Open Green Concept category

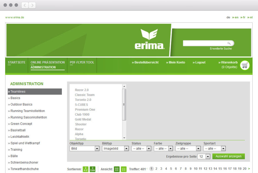[20, 124]
